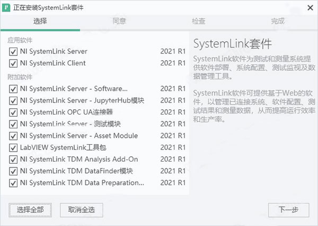Toggle LabVIEW SystemLink工具包 checkbox
Viewport: 318px width, 226px height.
tap(13, 148)
